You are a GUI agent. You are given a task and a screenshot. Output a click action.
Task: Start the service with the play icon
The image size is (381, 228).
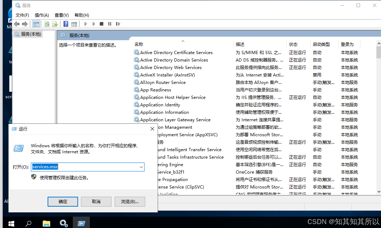(86, 24)
